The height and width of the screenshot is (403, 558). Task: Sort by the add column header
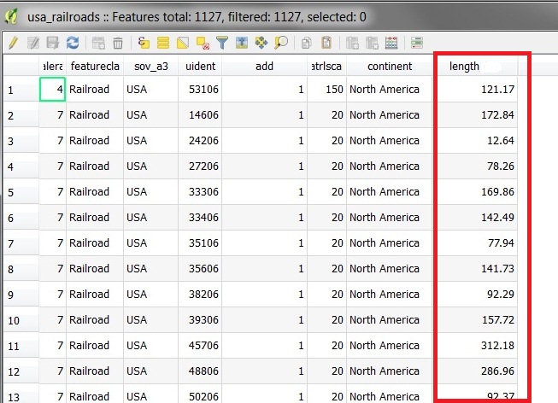[x=264, y=66]
